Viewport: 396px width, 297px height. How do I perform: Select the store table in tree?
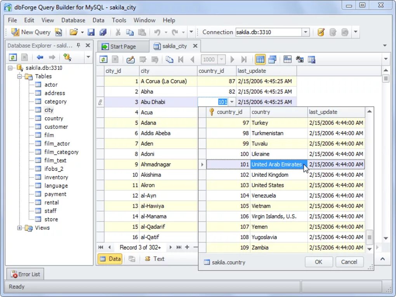tap(51, 219)
